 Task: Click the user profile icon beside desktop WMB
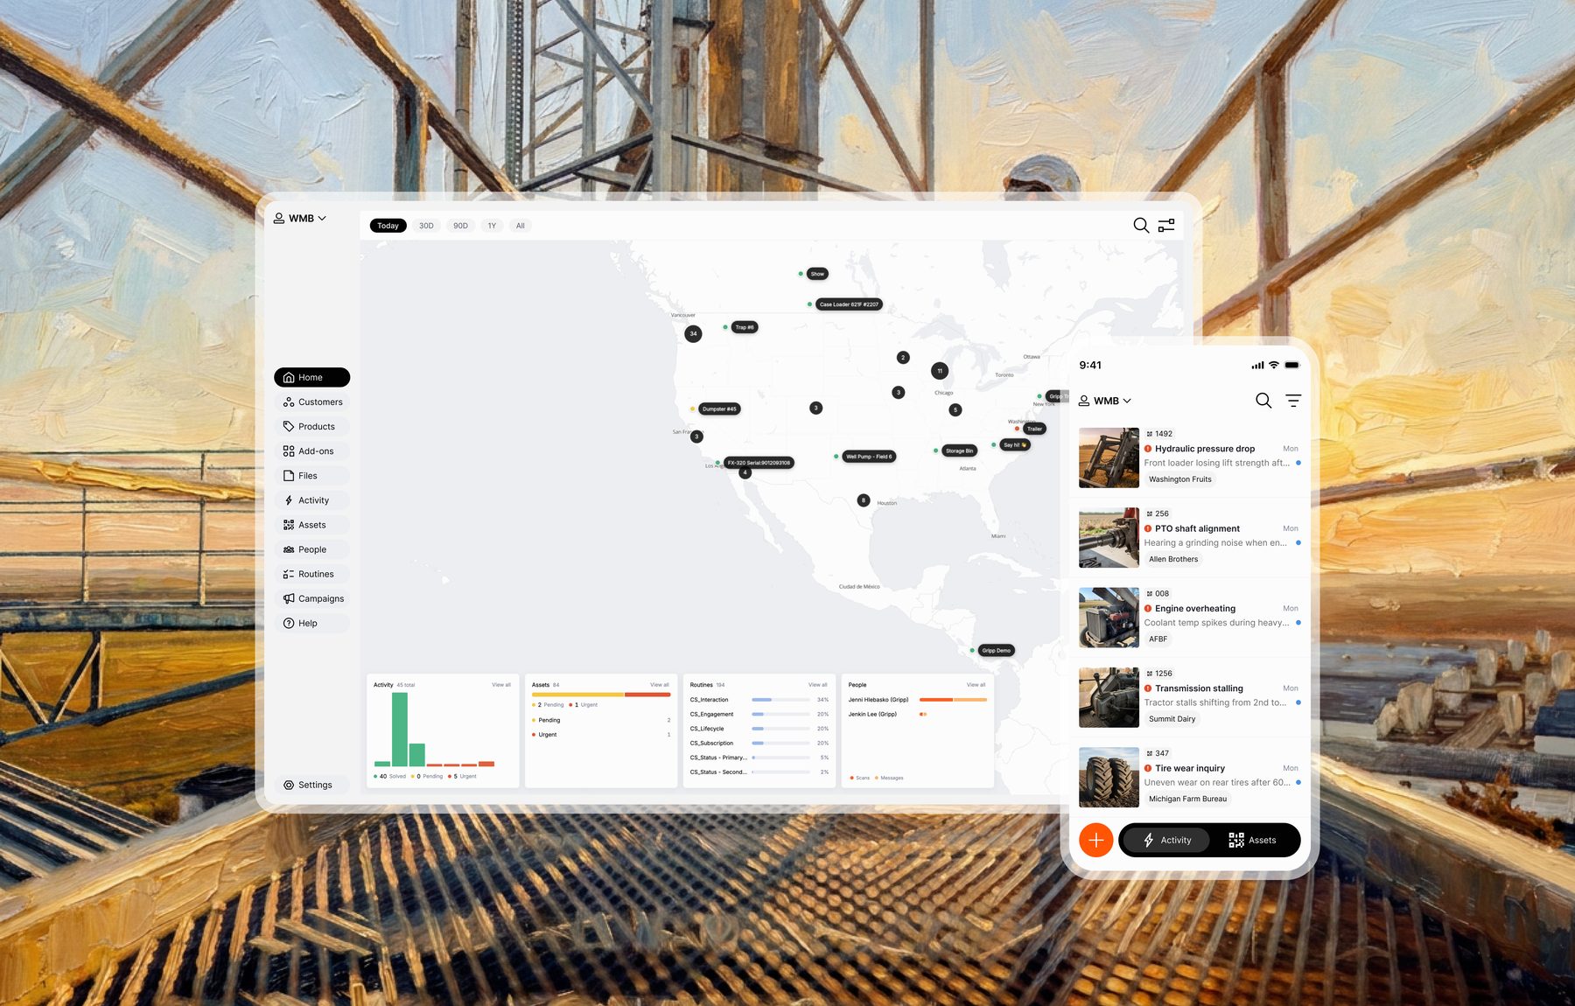(x=279, y=218)
